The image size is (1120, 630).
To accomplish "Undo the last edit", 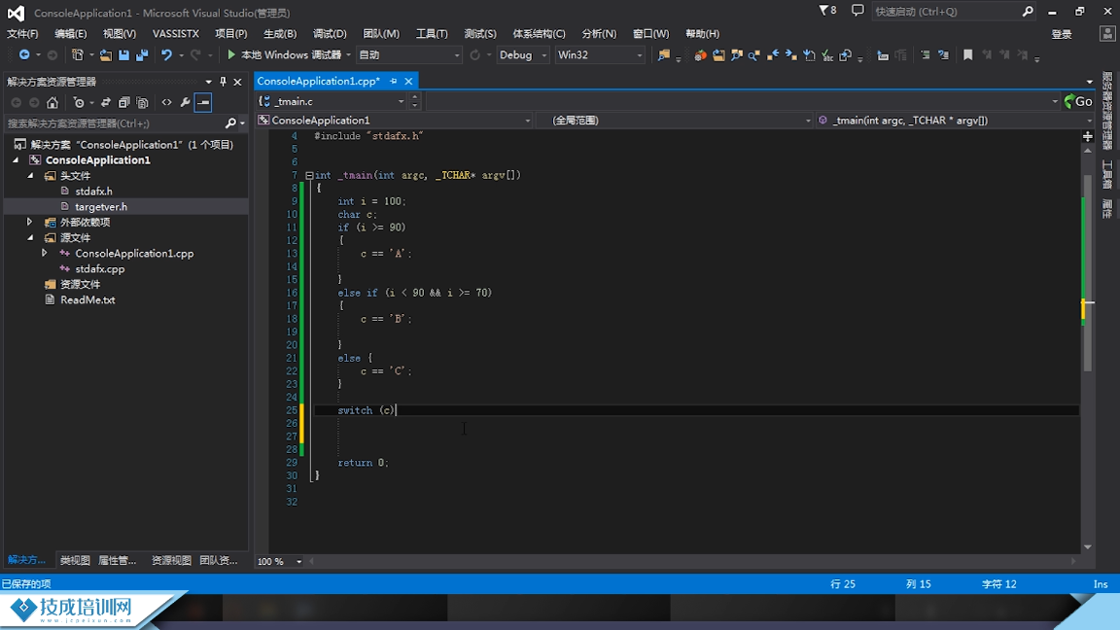I will click(x=166, y=55).
